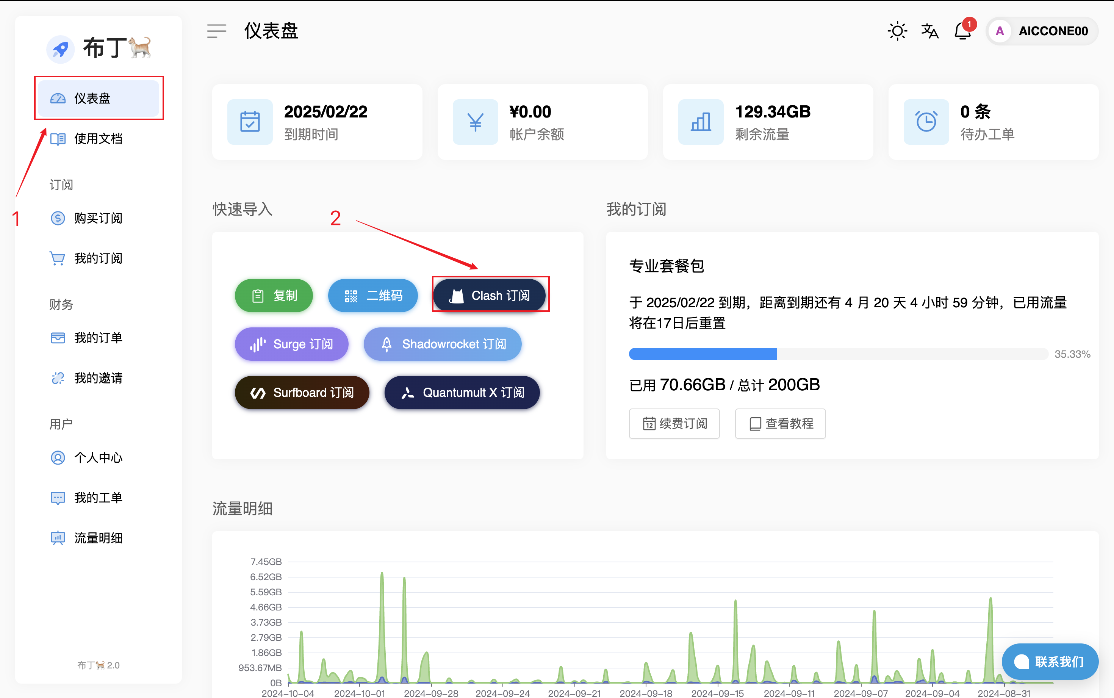1114x698 pixels.
Task: Open 使用文档 from the sidebar
Action: tap(98, 138)
